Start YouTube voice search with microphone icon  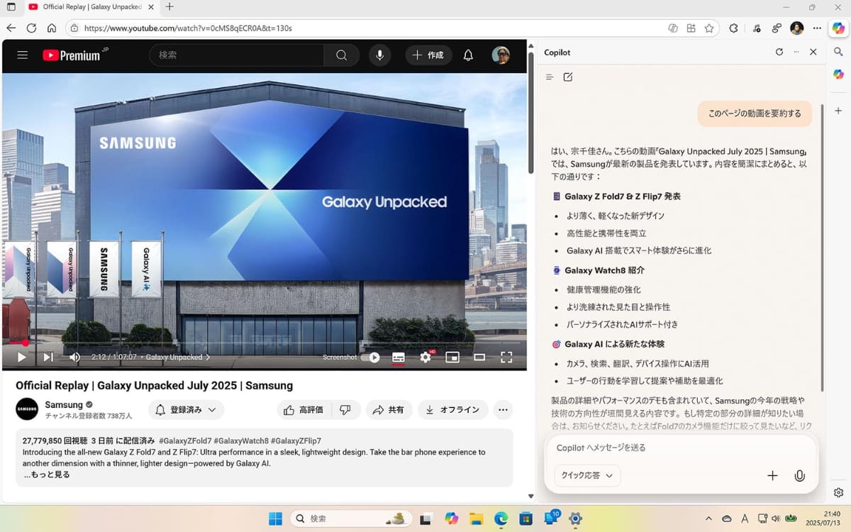click(x=379, y=55)
